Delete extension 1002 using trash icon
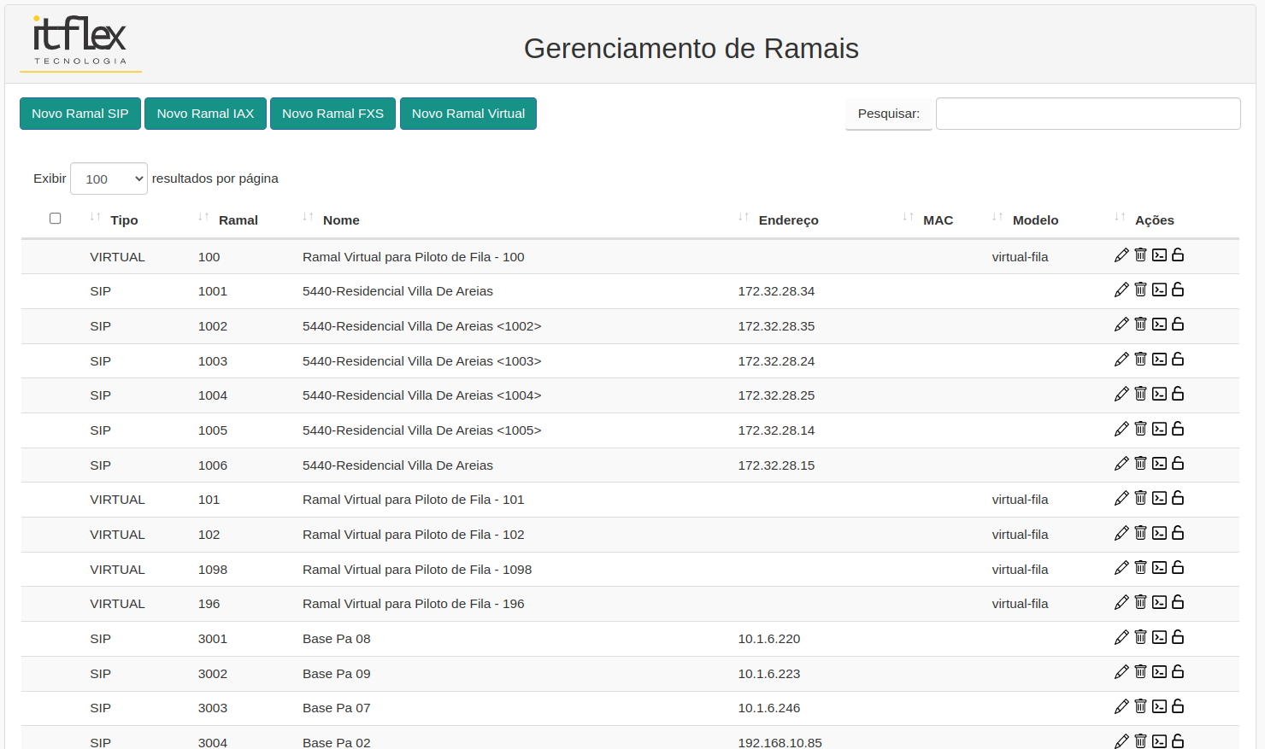The width and height of the screenshot is (1265, 749). pos(1140,325)
